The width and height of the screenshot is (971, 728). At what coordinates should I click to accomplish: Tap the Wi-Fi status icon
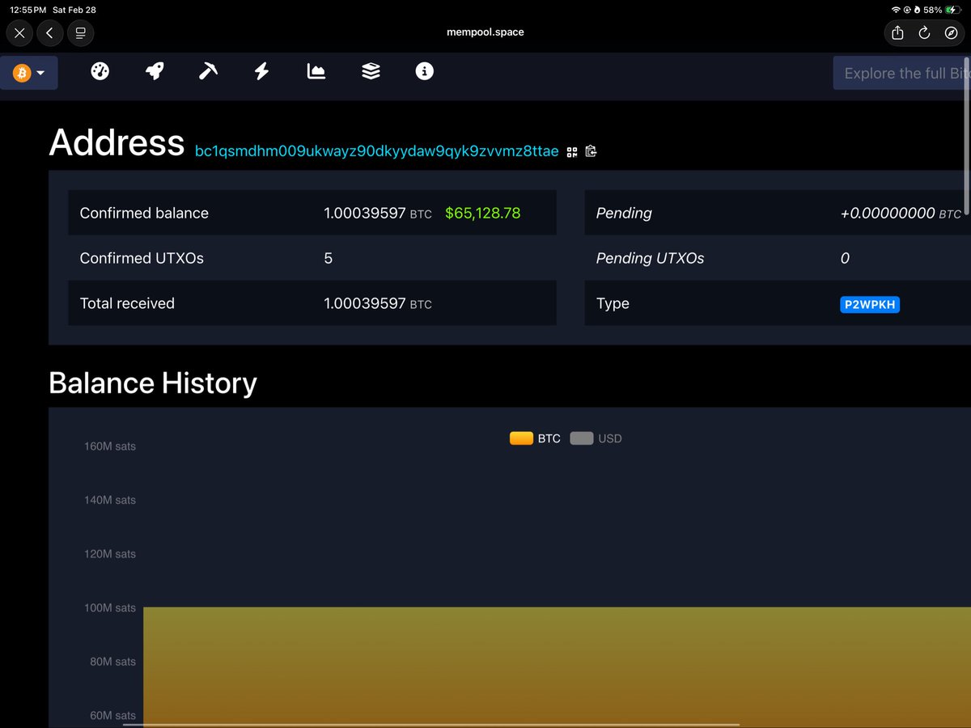pos(896,10)
